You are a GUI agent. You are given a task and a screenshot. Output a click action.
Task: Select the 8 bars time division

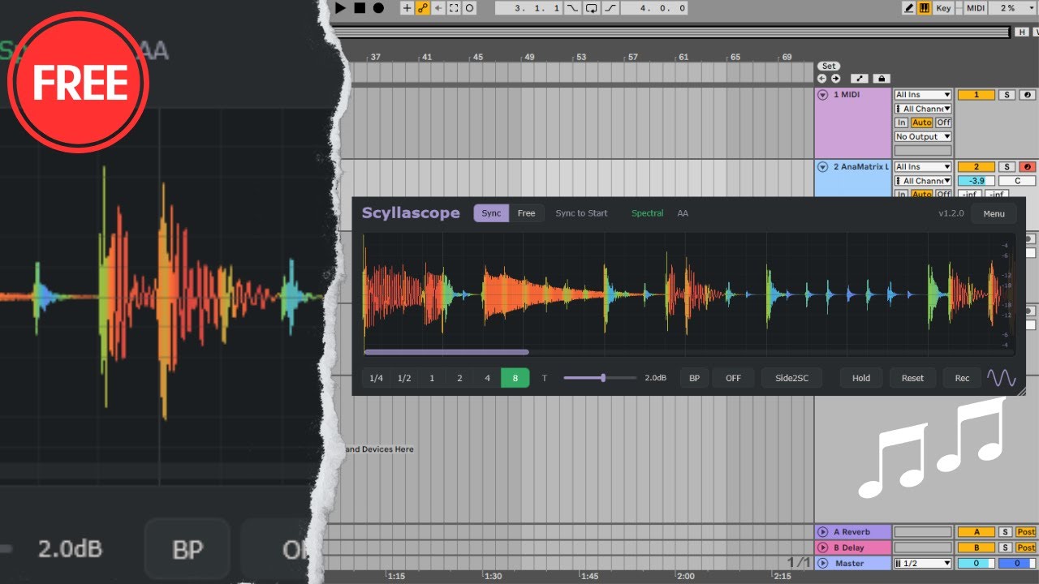tap(515, 378)
